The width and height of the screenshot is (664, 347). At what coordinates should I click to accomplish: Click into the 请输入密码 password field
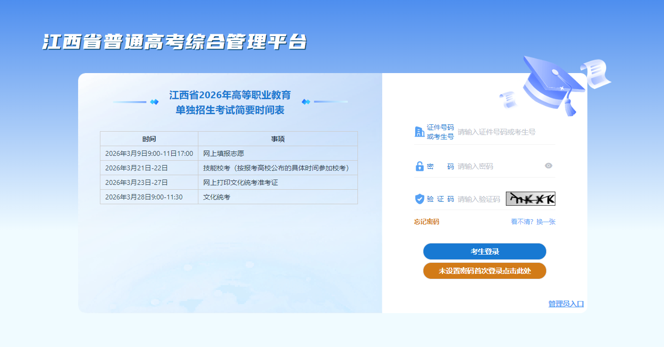coord(499,166)
